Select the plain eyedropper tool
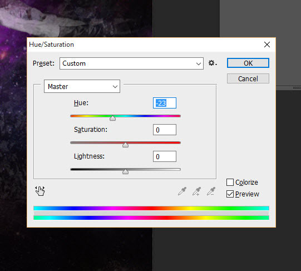Screen dimensions: 301x271 click(x=182, y=191)
